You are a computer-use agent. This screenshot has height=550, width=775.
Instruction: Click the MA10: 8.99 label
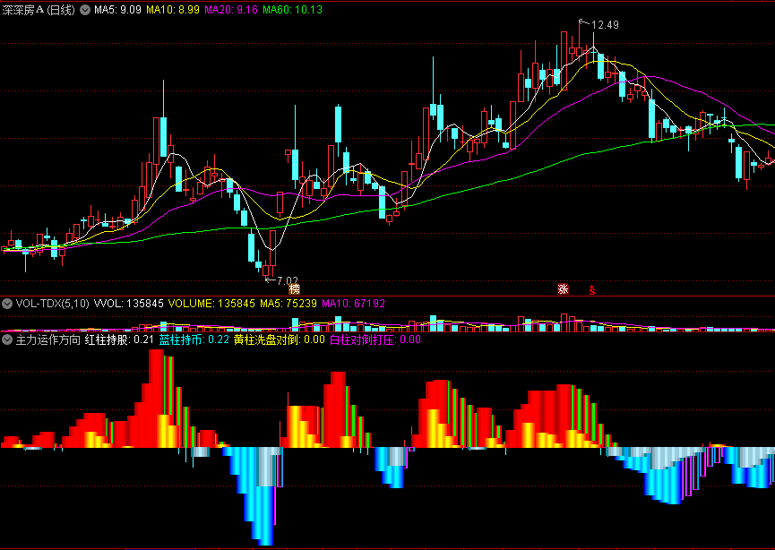173,10
